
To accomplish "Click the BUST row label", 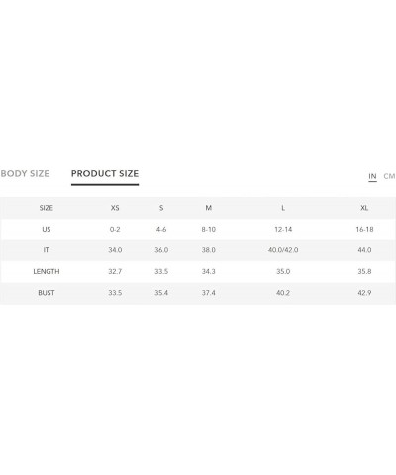I will point(47,293).
